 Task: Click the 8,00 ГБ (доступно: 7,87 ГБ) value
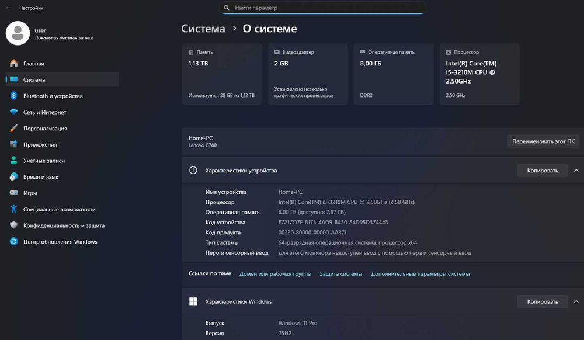[312, 212]
